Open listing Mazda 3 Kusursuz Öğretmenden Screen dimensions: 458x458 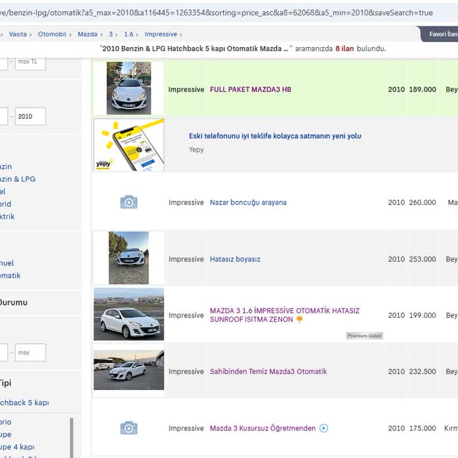click(262, 428)
